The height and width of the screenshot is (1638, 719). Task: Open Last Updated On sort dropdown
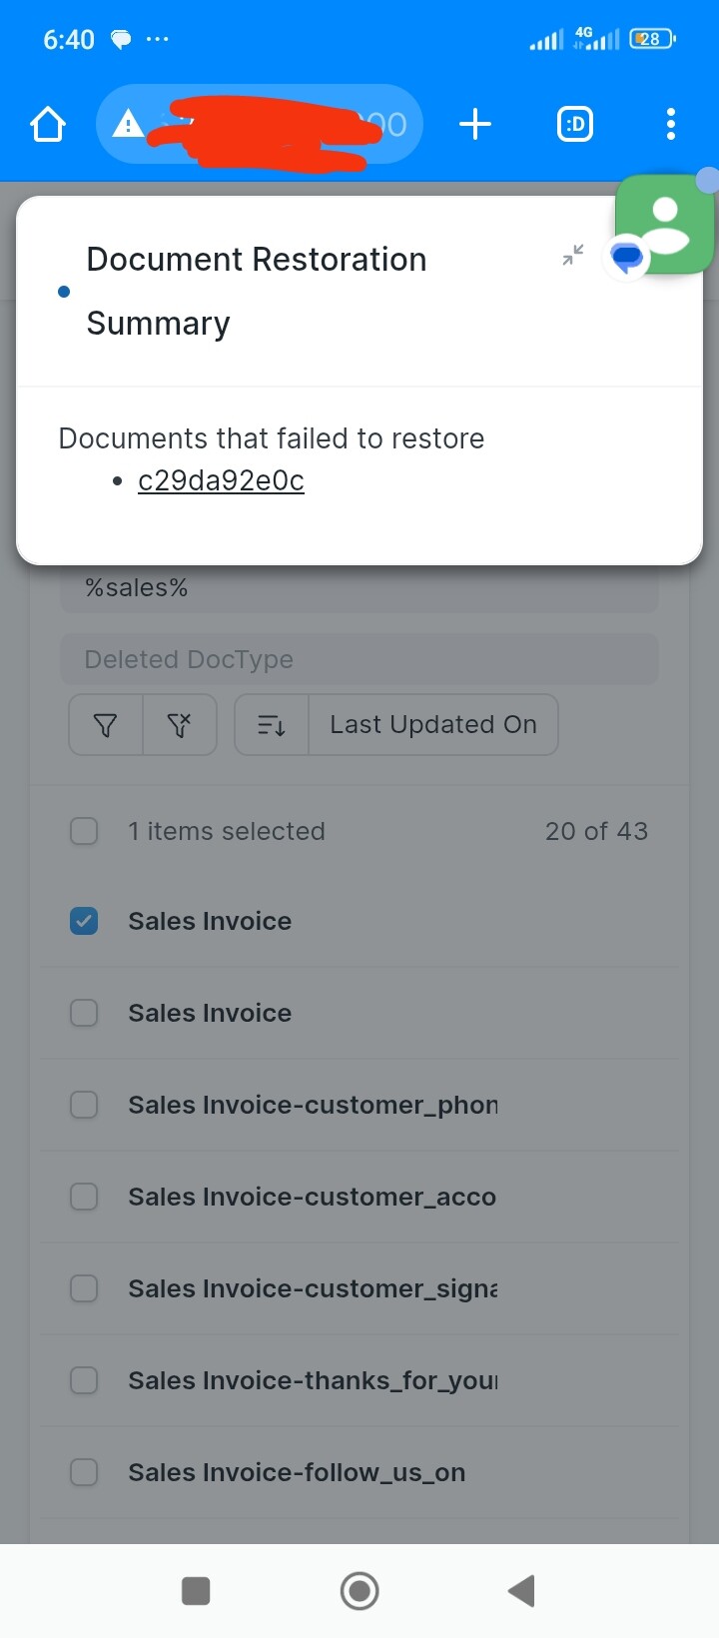pos(433,725)
